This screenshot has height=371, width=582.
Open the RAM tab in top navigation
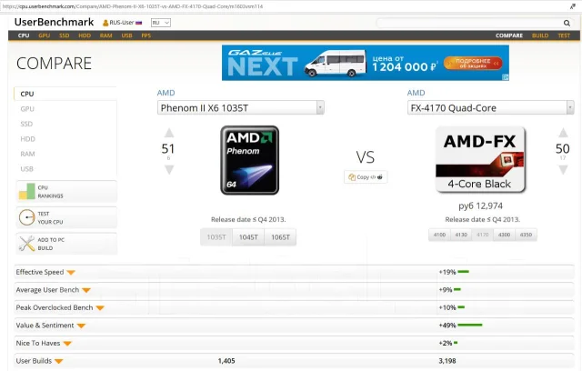[105, 35]
